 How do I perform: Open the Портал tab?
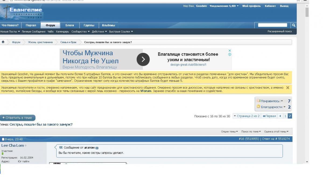pyautogui.click(x=31, y=25)
